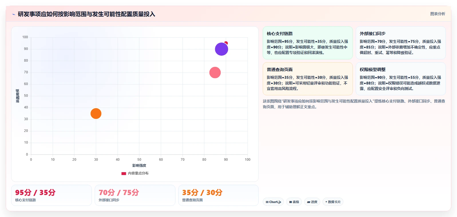Click the 核心支付链路 label under 95分
Image resolution: width=457 pixels, height=217 pixels.
(25, 200)
